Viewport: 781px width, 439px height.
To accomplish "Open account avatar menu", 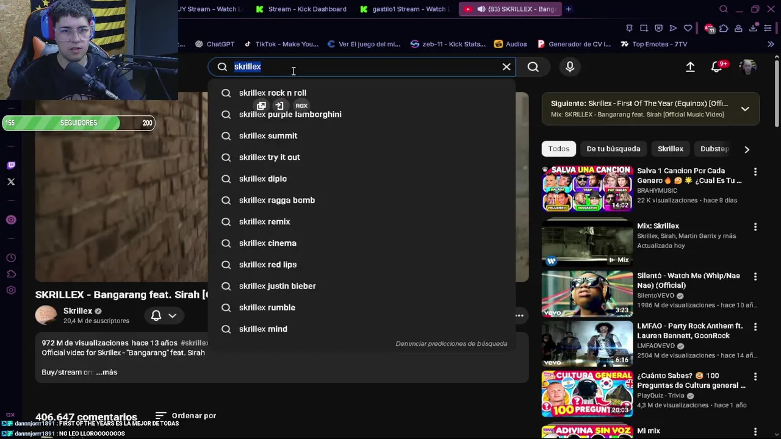I will (x=747, y=67).
